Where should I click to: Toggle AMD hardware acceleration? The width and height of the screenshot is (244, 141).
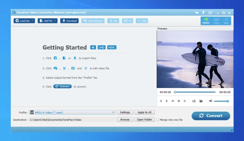click(226, 21)
